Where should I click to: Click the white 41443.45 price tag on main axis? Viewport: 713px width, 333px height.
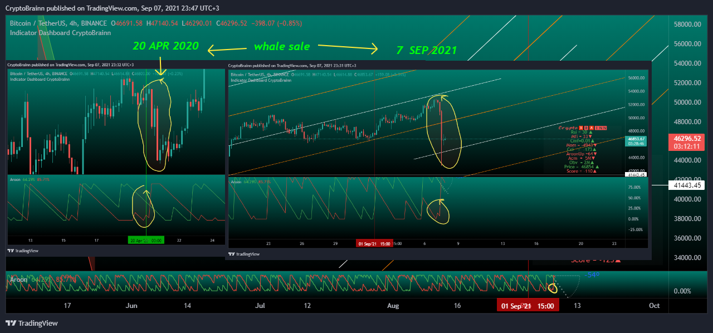[x=686, y=185]
